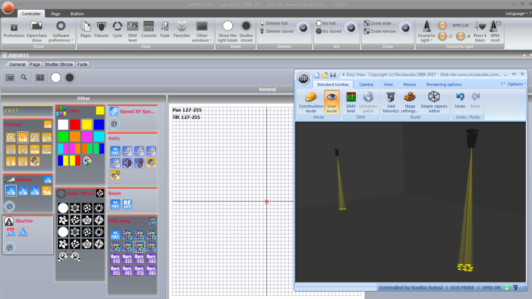Viewport: 532px width, 299px height.
Task: Open Pages view in ribbon
Action: 86,30
